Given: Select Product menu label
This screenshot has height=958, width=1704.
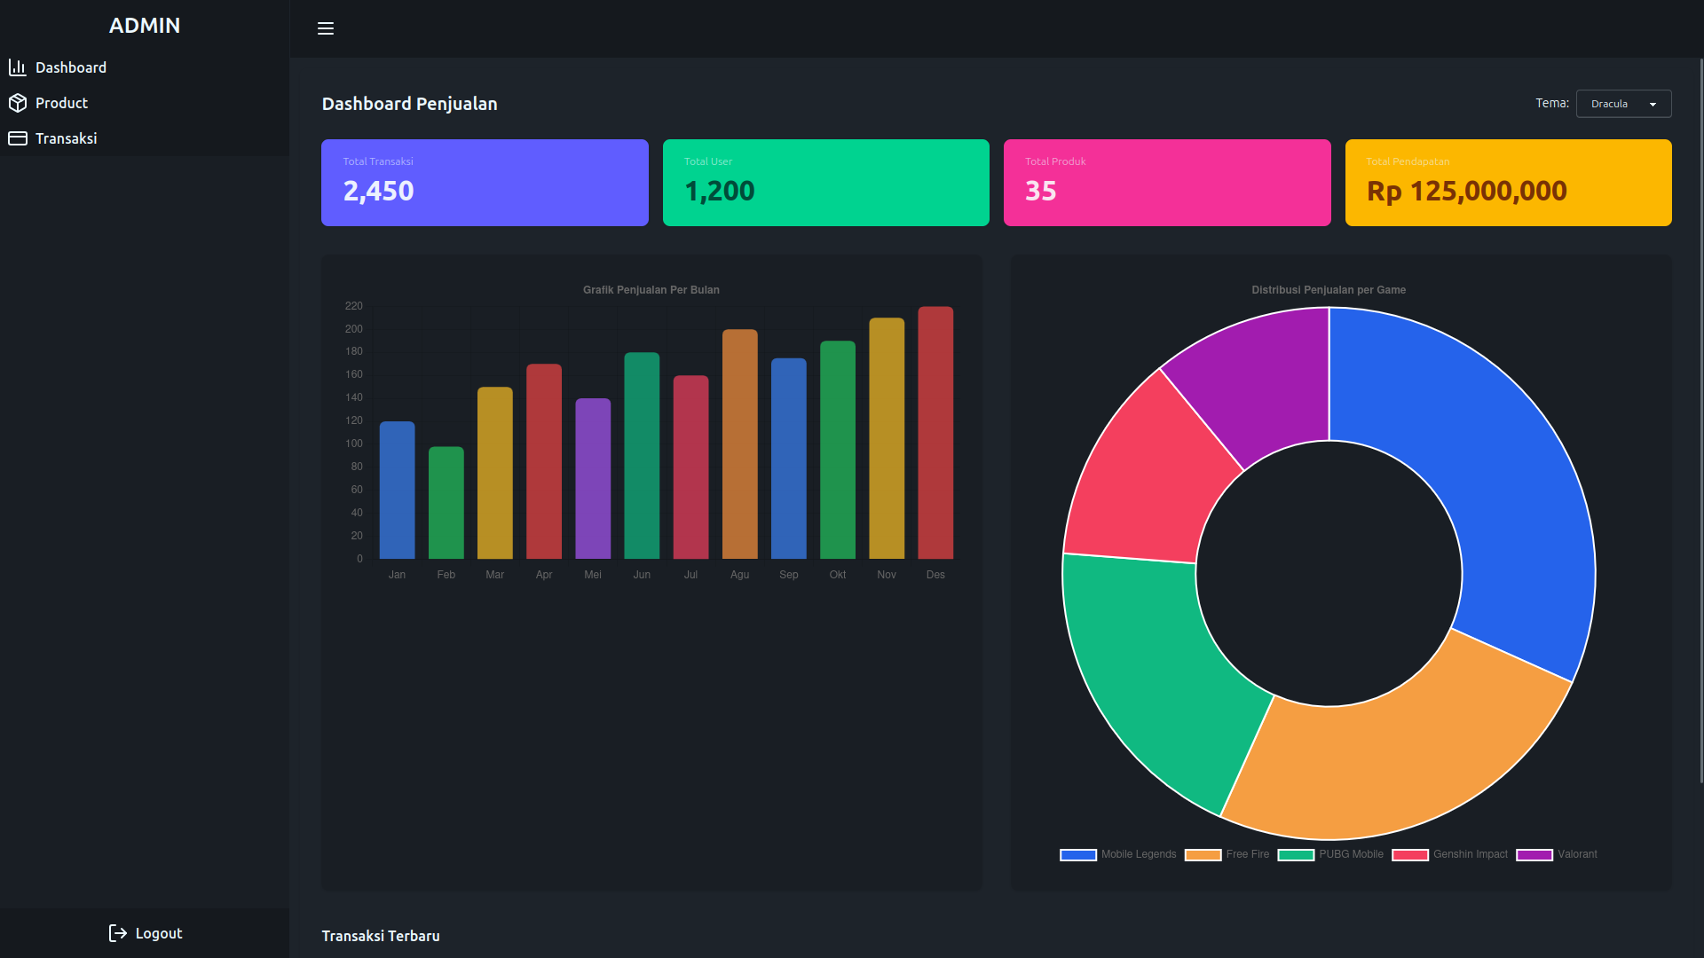Looking at the screenshot, I should pyautogui.click(x=62, y=103).
